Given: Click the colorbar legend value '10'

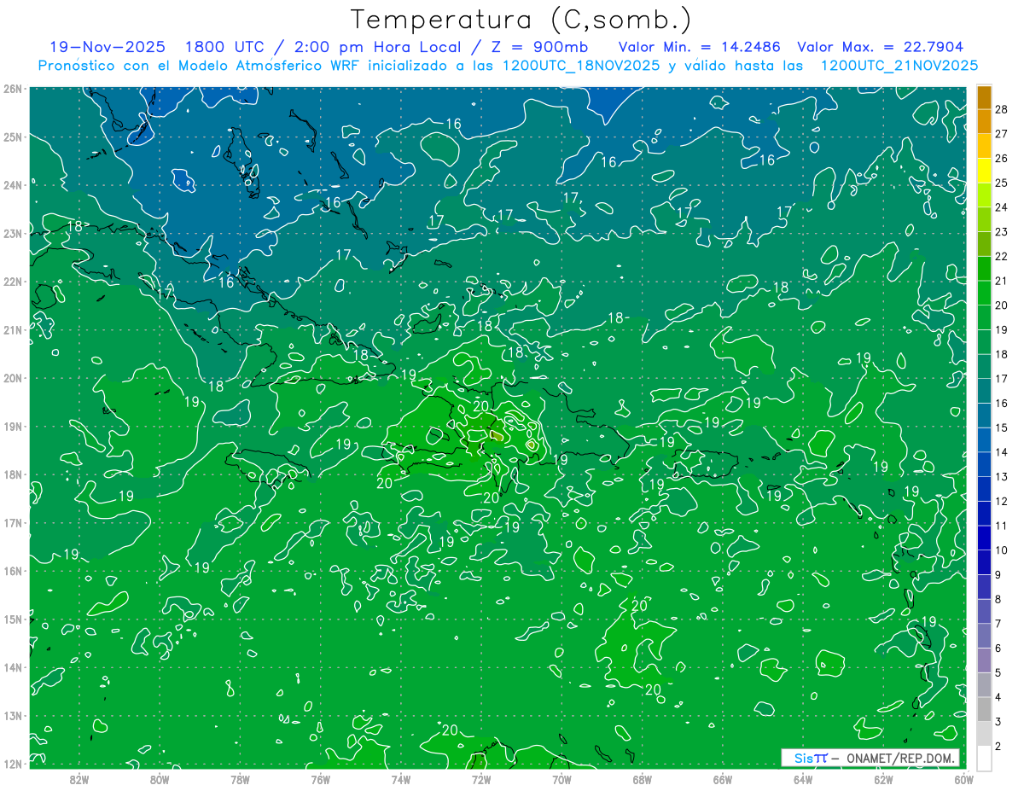Looking at the screenshot, I should pyautogui.click(x=1002, y=550).
